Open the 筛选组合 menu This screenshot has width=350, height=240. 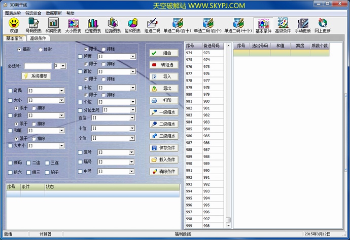(33, 13)
